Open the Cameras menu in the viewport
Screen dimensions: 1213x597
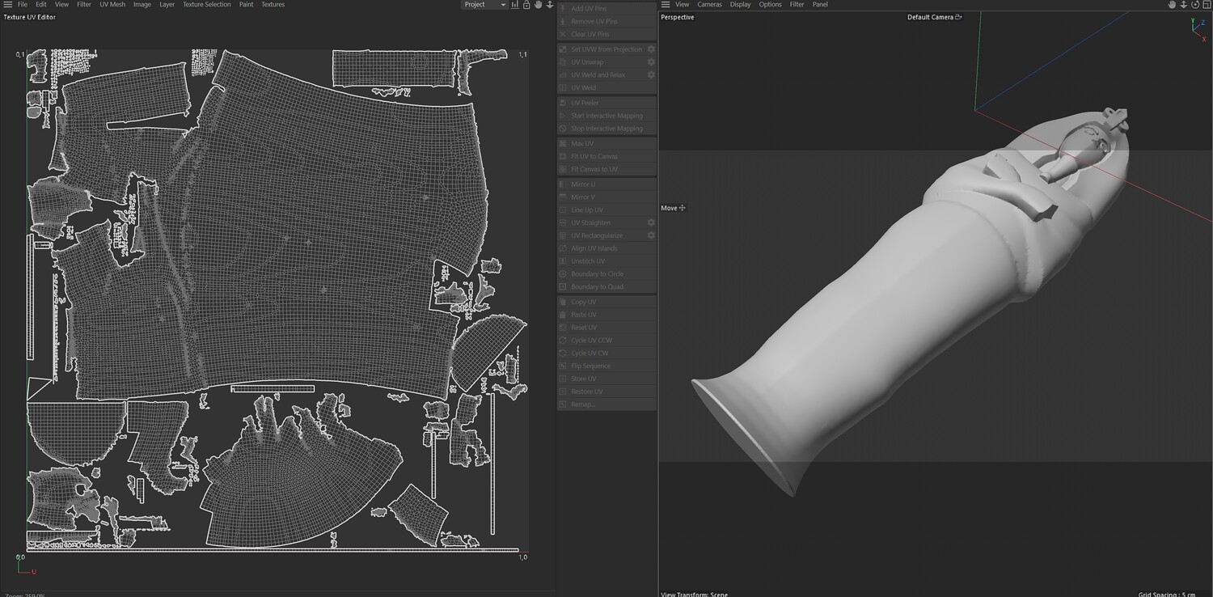[x=710, y=5]
